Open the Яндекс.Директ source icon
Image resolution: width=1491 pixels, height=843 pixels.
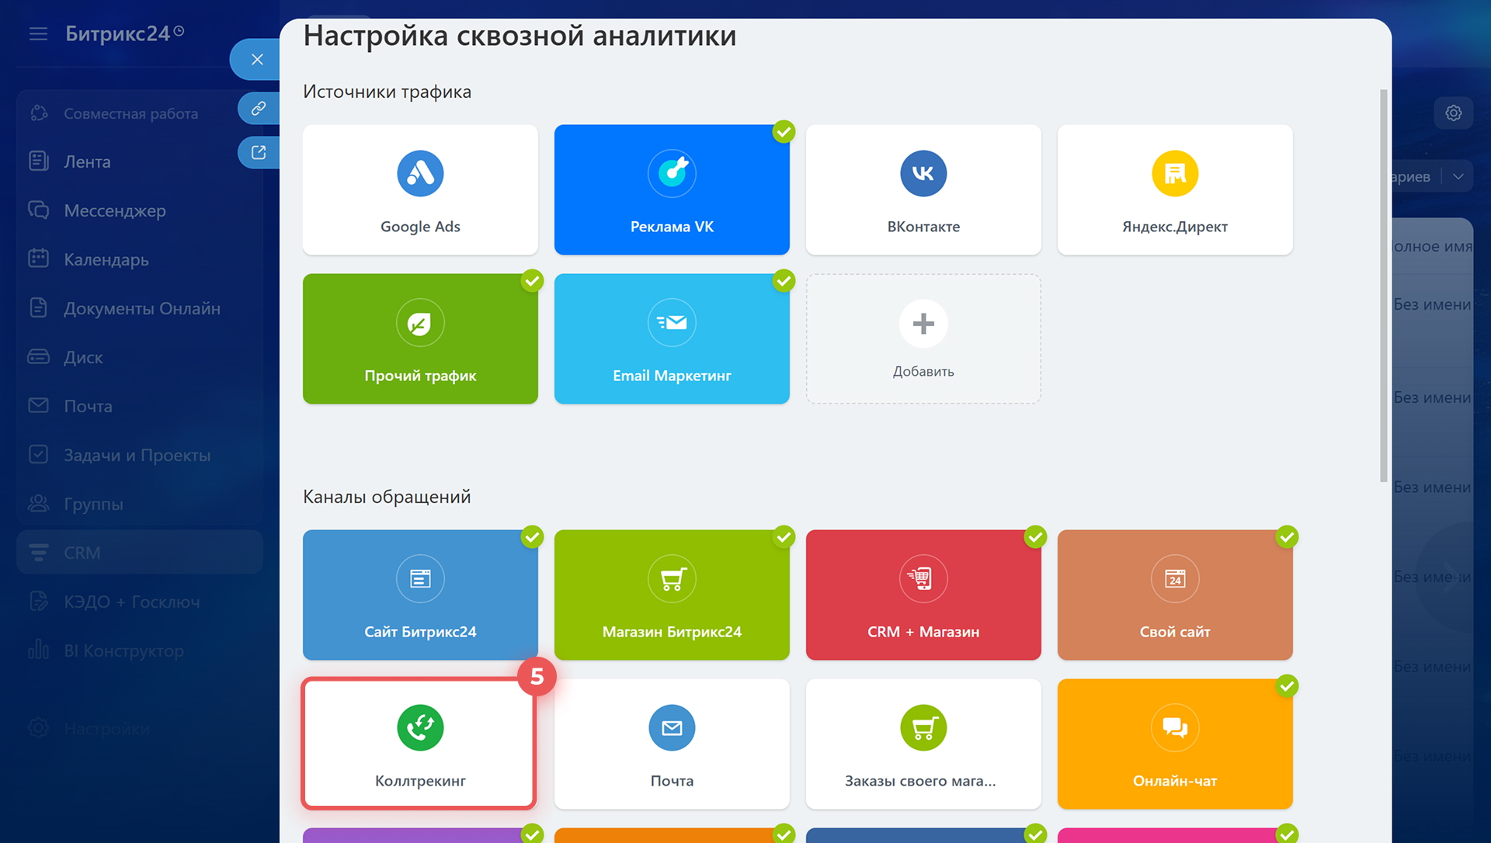(1174, 173)
